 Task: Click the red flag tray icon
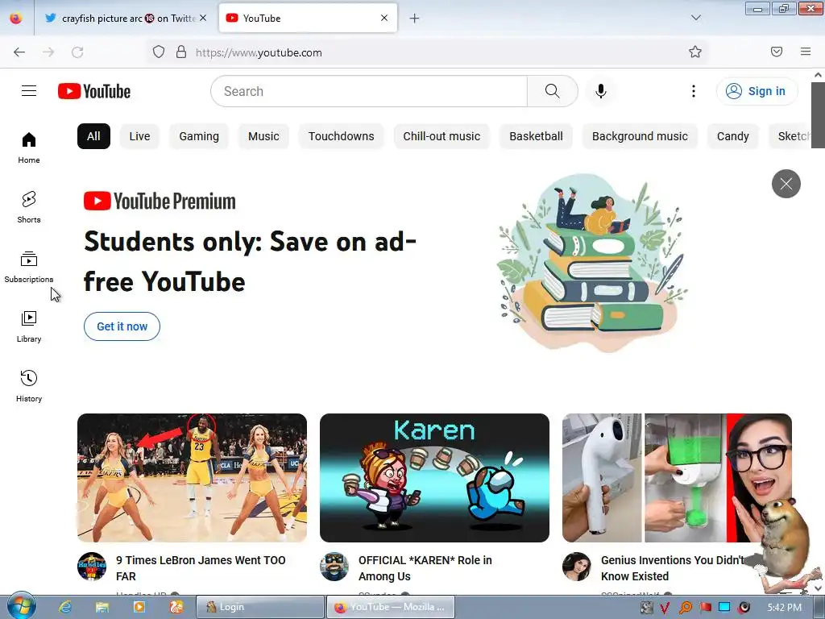[705, 608]
